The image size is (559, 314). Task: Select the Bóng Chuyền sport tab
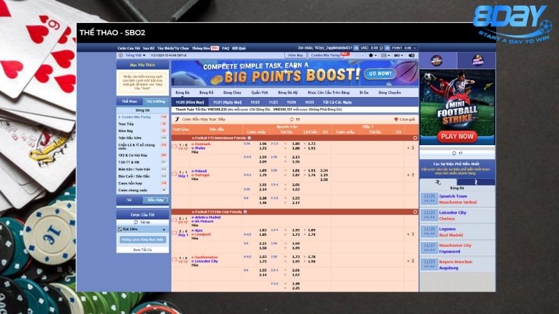click(x=390, y=93)
